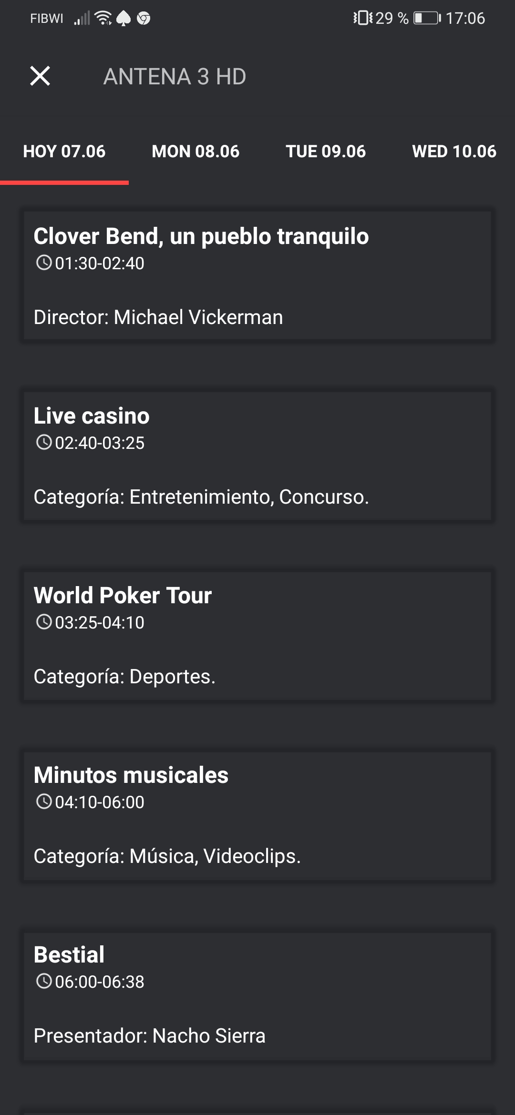The height and width of the screenshot is (1115, 515).
Task: Tap the Director: Michael Vickerman text
Action: 158,317
